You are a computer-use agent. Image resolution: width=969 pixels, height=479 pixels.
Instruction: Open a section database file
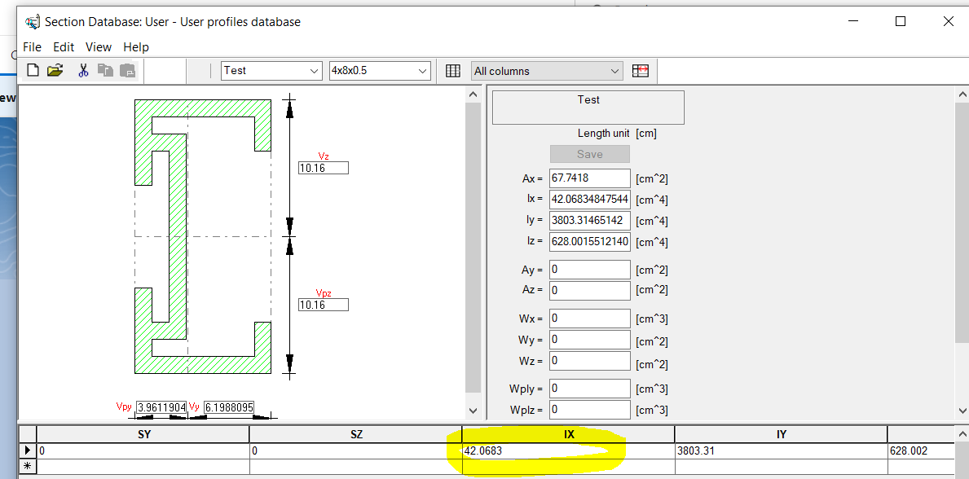tap(55, 70)
